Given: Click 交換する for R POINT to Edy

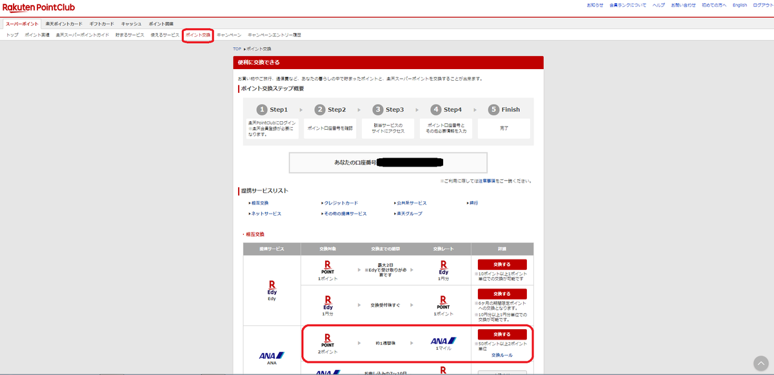Looking at the screenshot, I should (x=502, y=265).
